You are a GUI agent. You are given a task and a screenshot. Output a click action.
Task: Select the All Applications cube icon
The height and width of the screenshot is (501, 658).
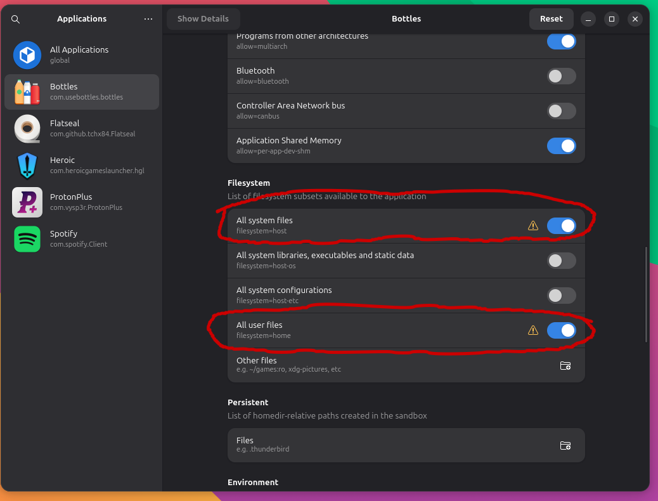(x=27, y=55)
